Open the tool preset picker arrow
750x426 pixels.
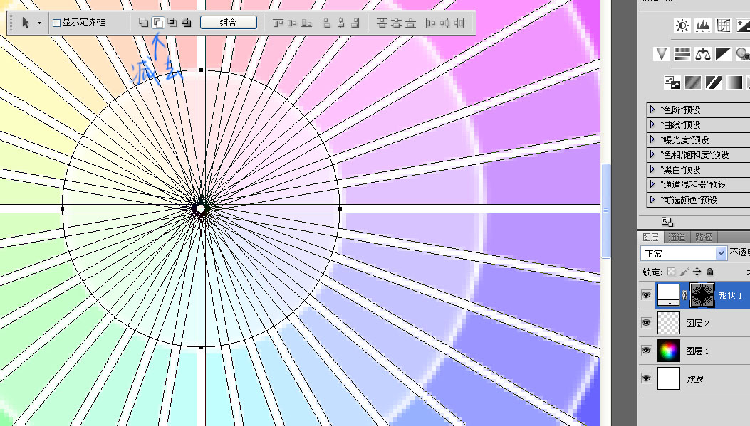tap(39, 23)
